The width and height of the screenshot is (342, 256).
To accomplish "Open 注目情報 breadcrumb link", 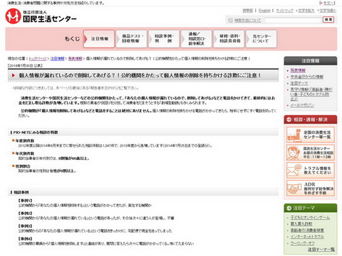I will [x=58, y=58].
